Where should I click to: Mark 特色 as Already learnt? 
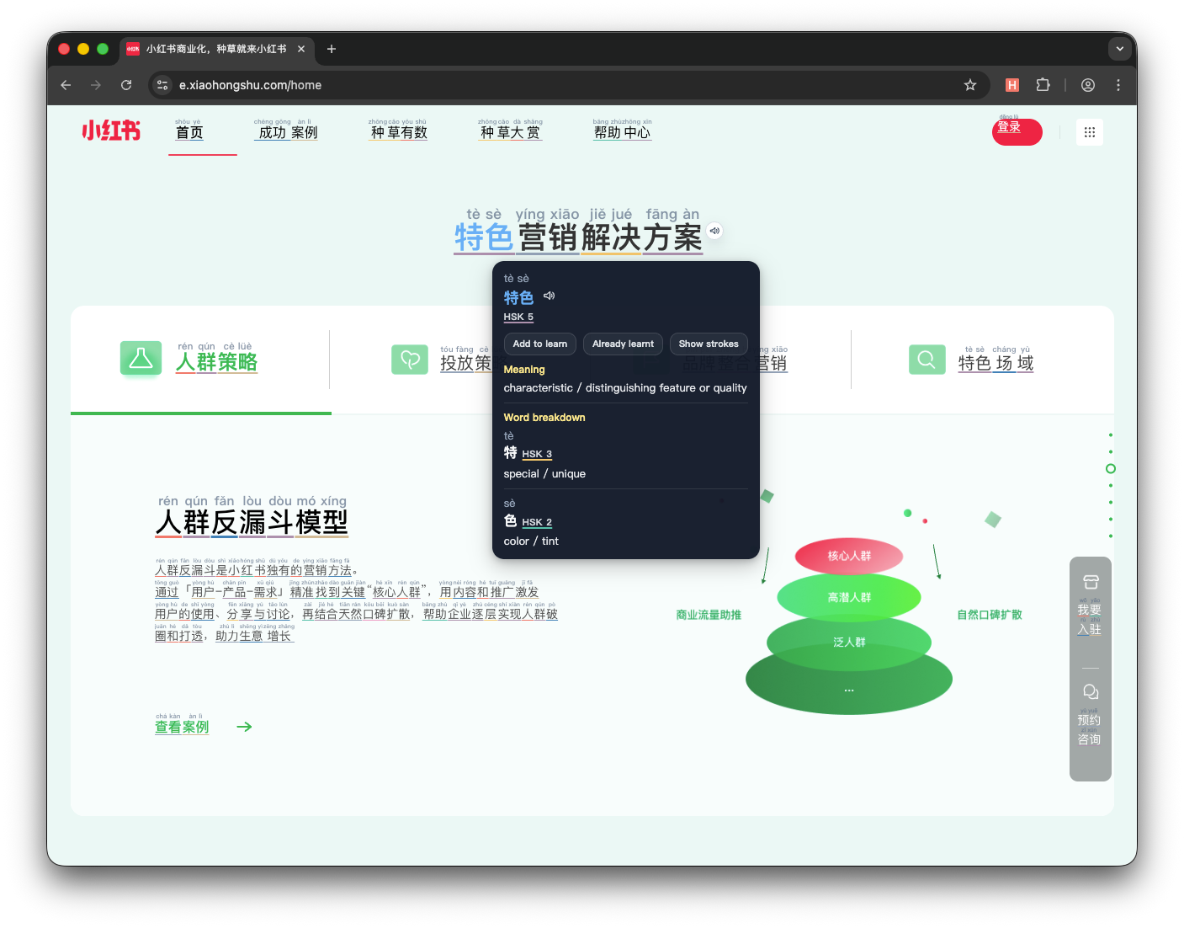coord(623,344)
